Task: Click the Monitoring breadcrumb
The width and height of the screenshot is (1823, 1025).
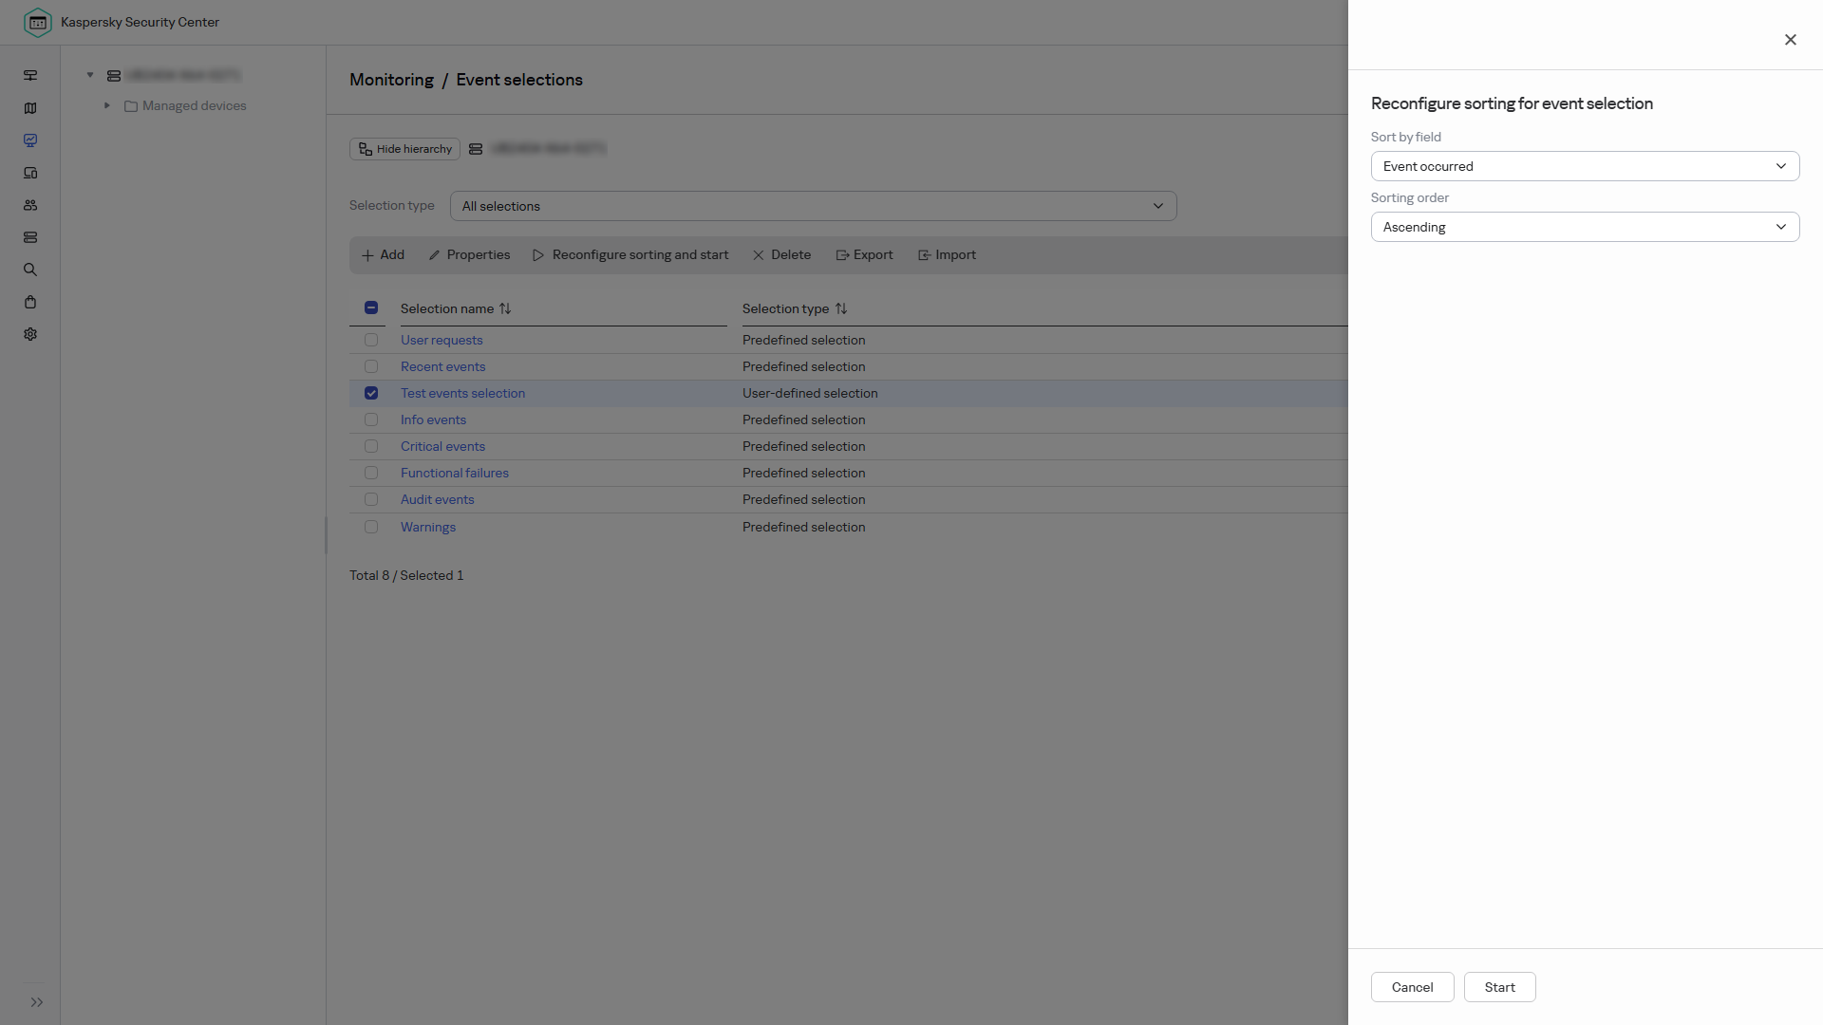Action: (391, 80)
